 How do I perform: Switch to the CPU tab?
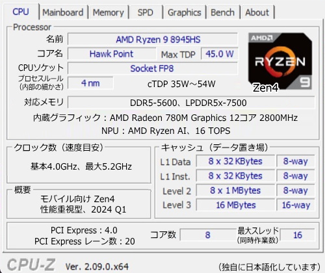tap(21, 12)
